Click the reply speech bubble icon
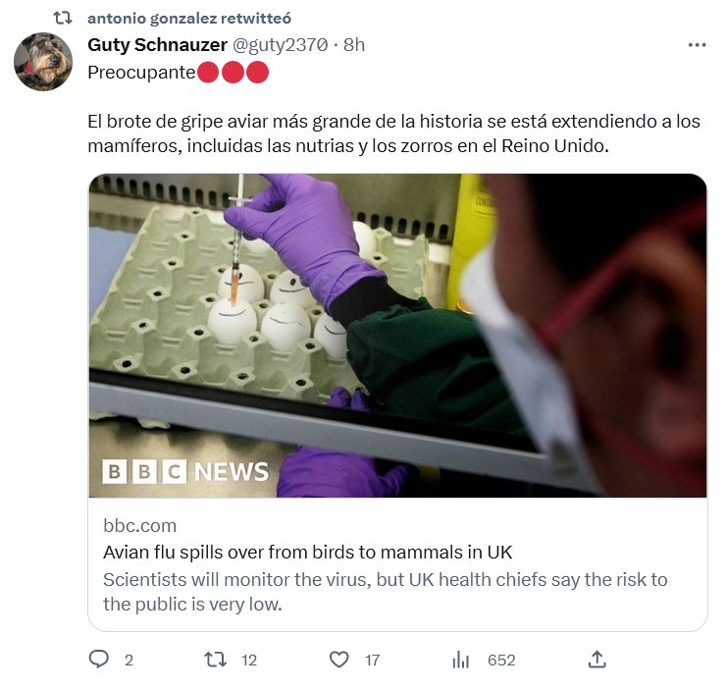The width and height of the screenshot is (726, 689). tap(99, 660)
